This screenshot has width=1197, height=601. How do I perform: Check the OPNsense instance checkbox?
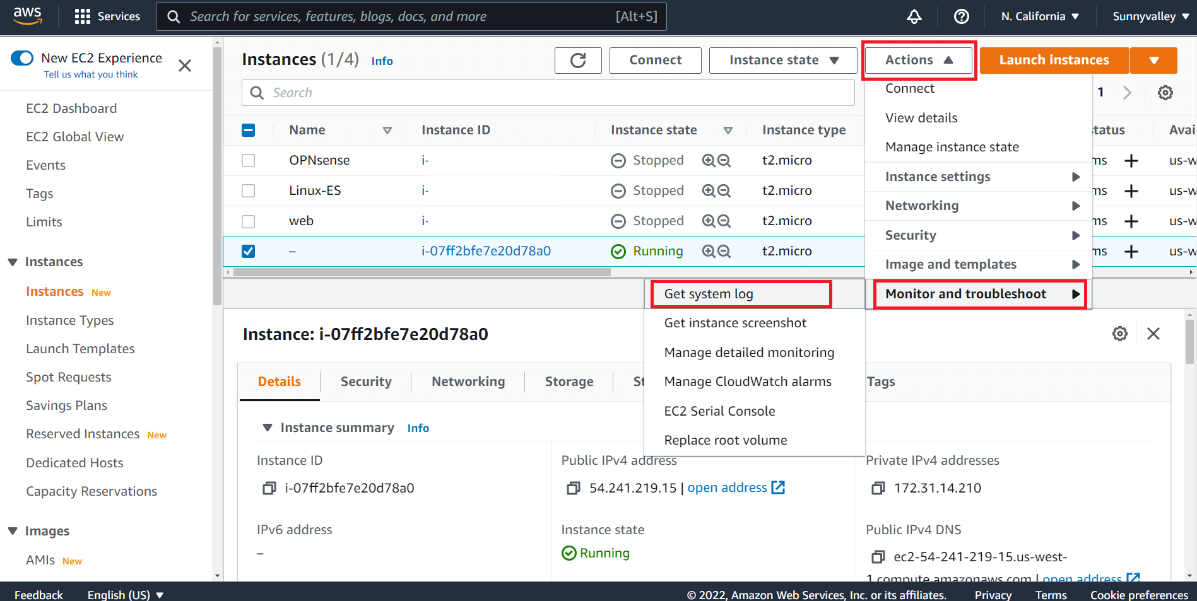(248, 160)
